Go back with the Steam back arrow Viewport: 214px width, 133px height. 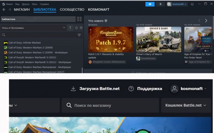pyautogui.click(x=4, y=10)
